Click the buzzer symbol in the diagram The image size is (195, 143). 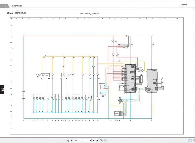[x=103, y=94]
